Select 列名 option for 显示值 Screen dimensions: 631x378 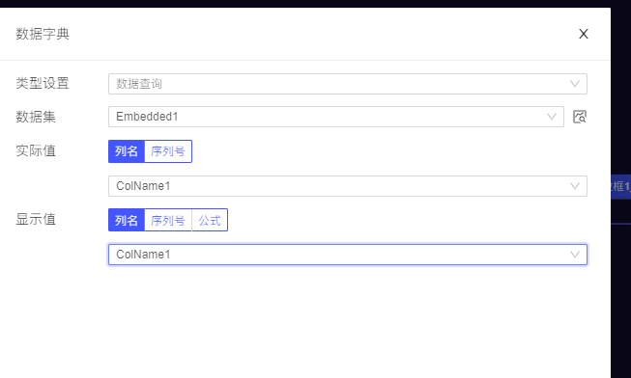127,220
